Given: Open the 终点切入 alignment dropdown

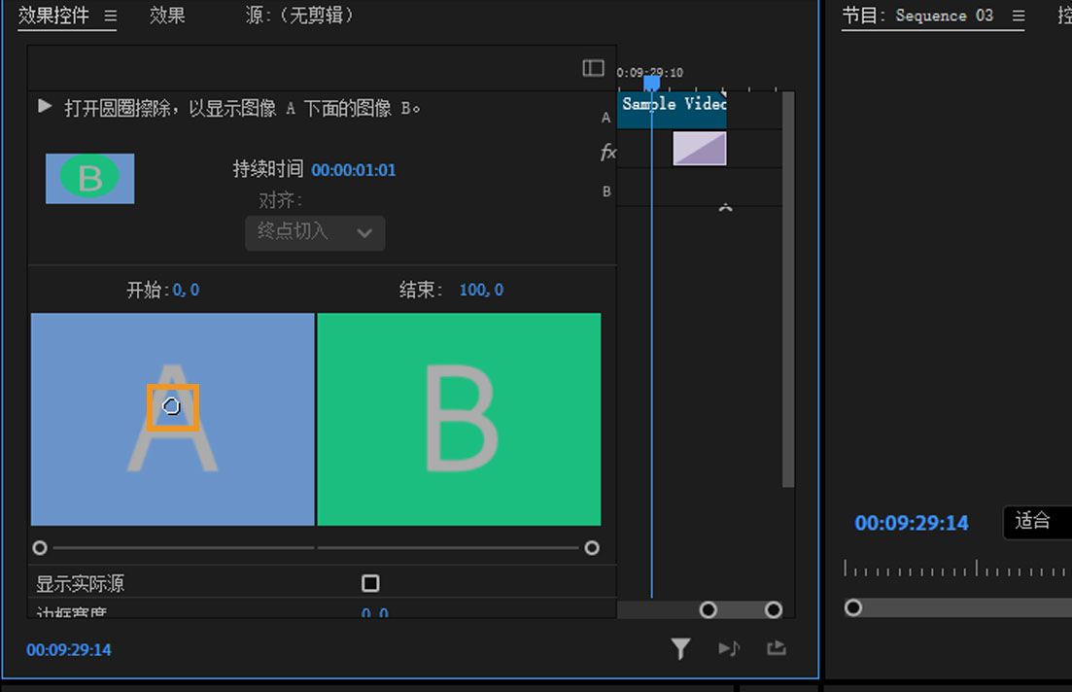Looking at the screenshot, I should tap(313, 233).
